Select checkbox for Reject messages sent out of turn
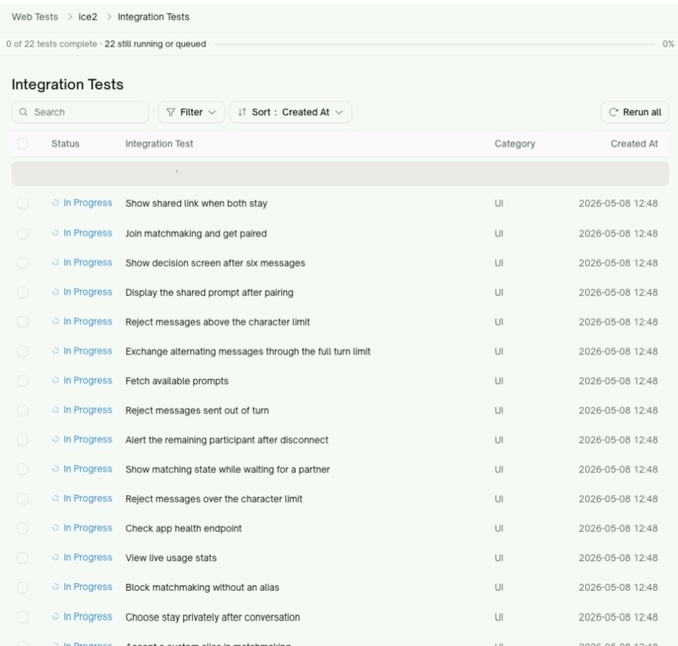Viewport: 678px width, 646px height. 23,411
